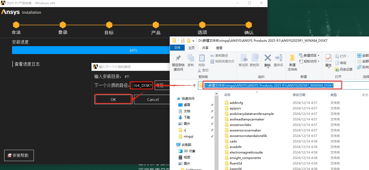
Task: Switch to the 主页 ribbon tab
Action: pos(191,48)
